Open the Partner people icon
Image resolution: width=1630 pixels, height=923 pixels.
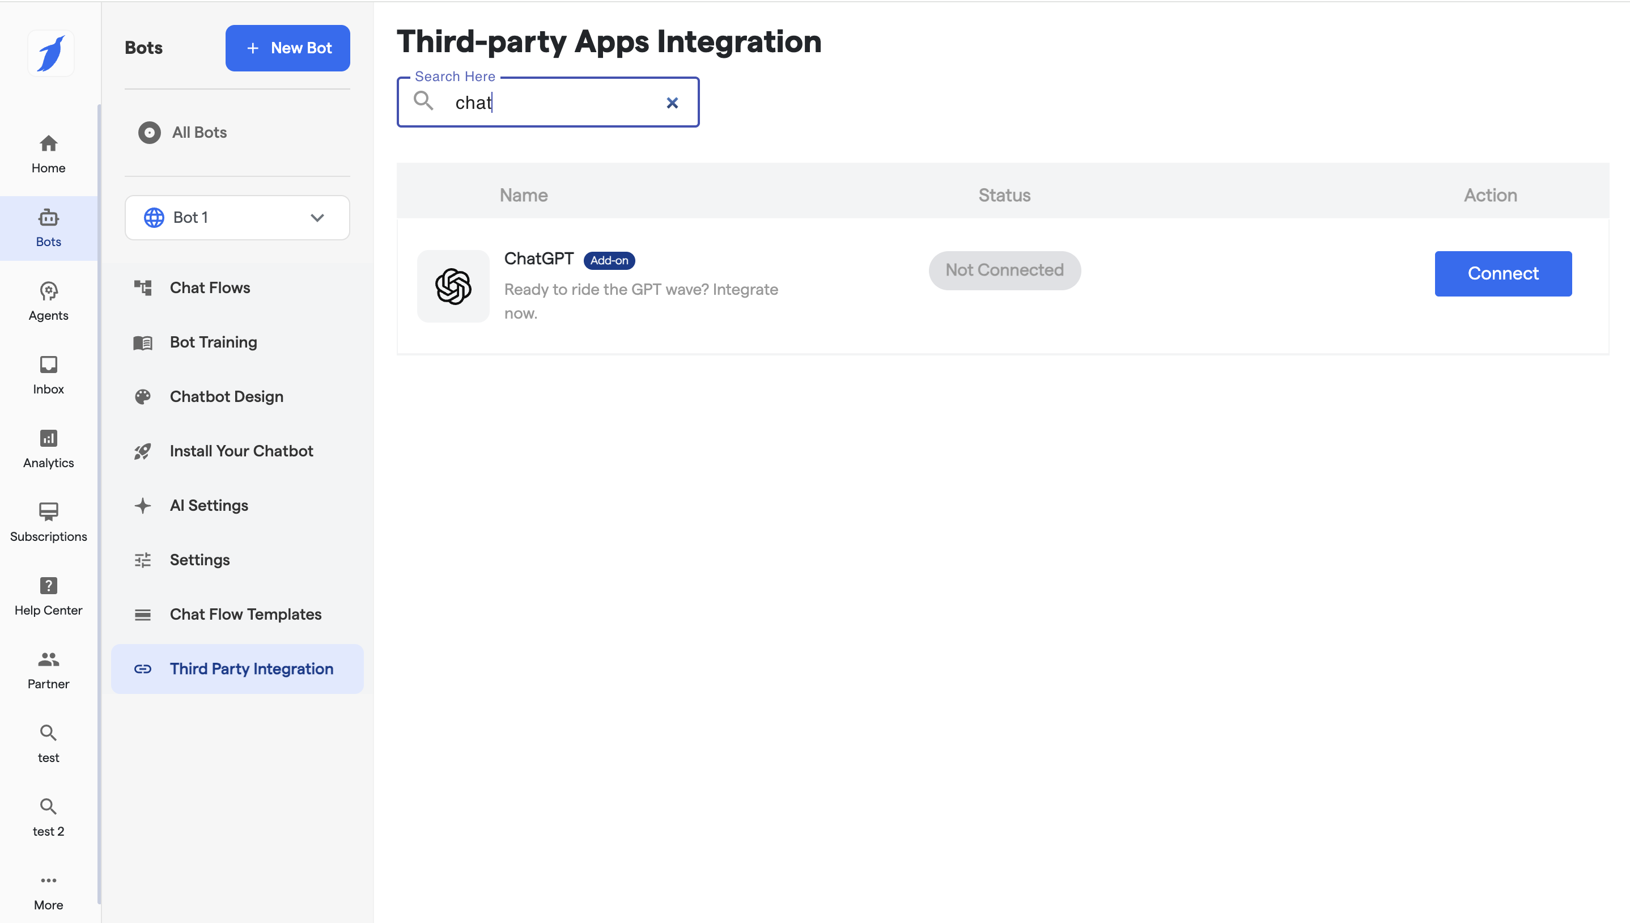click(48, 659)
